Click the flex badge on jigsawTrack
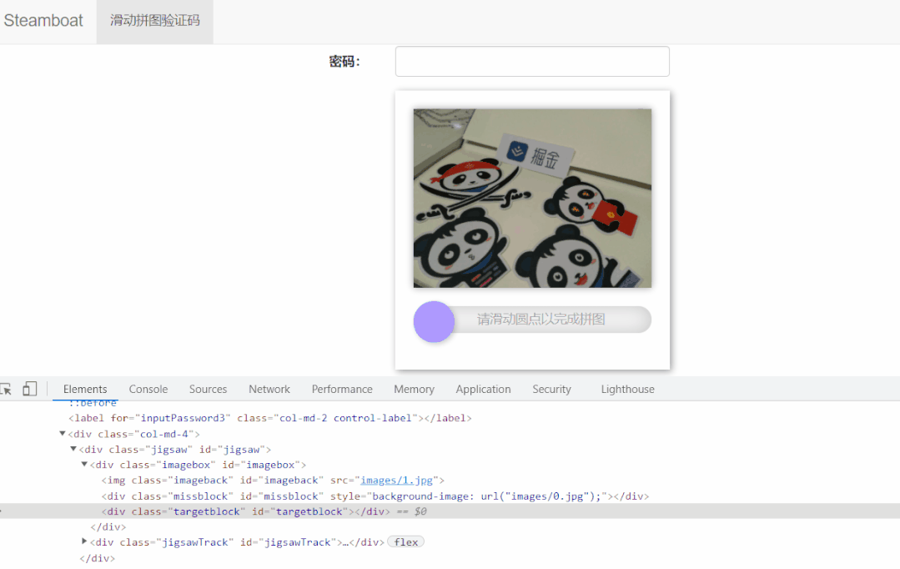The image size is (900, 569). click(406, 542)
